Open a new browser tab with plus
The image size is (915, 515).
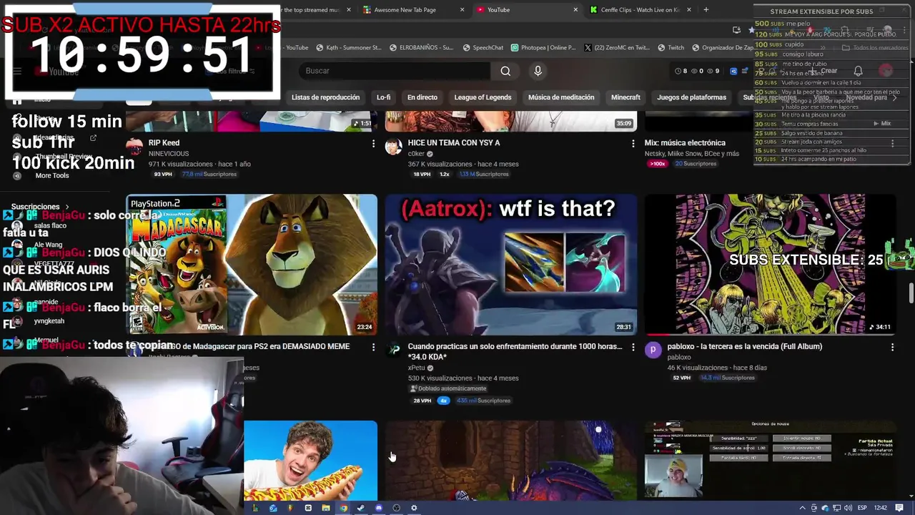point(706,10)
